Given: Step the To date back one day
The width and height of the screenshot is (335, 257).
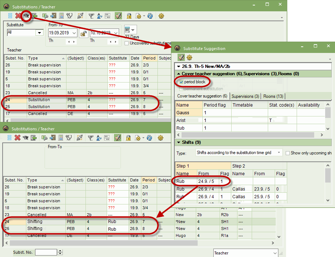Looking at the screenshot, I should [110, 42].
